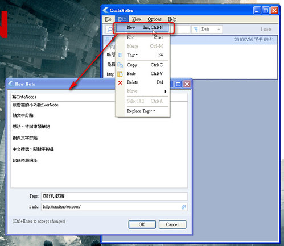Minimize the CintaNotes main window

(257, 10)
